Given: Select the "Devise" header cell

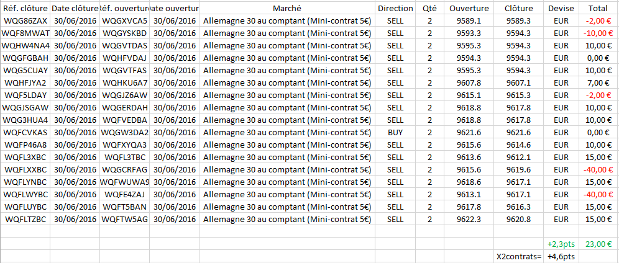Looking at the screenshot, I should coord(561,8).
